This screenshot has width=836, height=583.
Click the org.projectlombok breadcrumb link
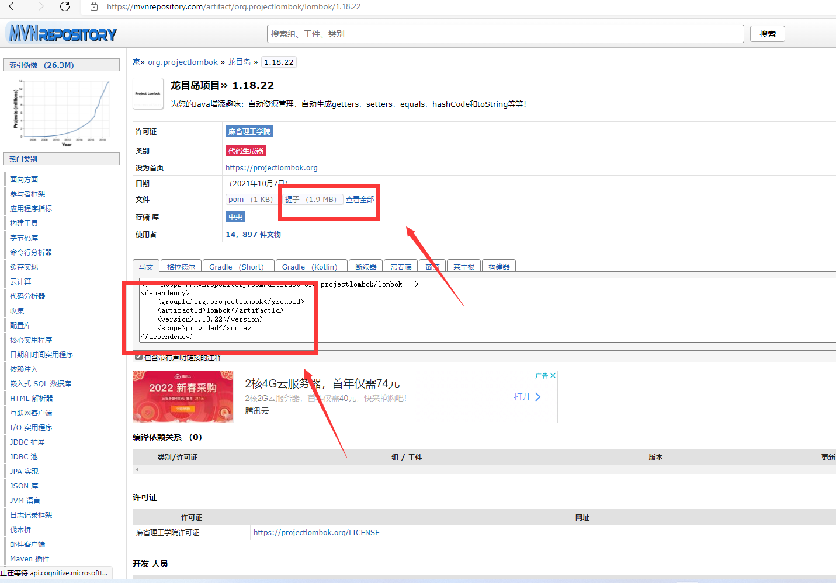coord(182,62)
